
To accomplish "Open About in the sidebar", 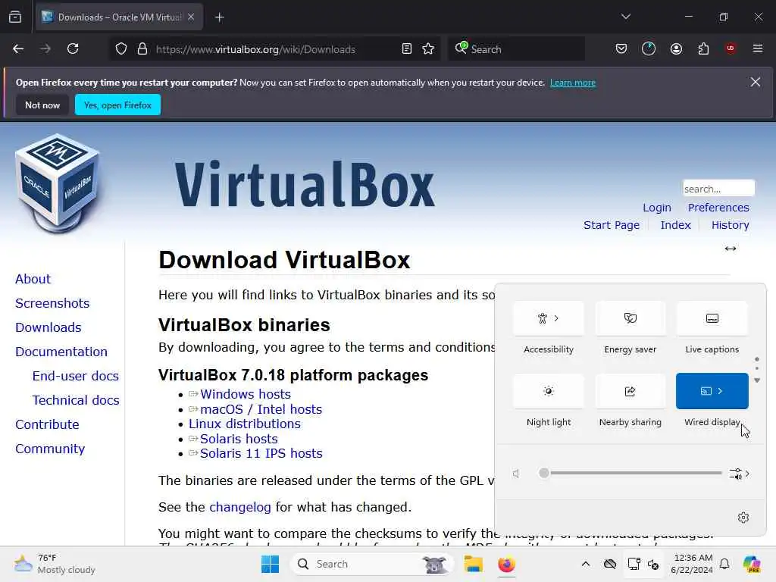I will pyautogui.click(x=33, y=279).
